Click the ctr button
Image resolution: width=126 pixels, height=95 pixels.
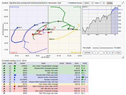(x=113, y=53)
